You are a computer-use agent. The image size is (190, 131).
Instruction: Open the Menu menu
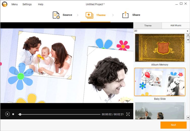(15, 4)
